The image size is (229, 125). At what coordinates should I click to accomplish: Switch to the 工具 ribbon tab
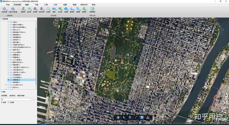click(x=46, y=5)
